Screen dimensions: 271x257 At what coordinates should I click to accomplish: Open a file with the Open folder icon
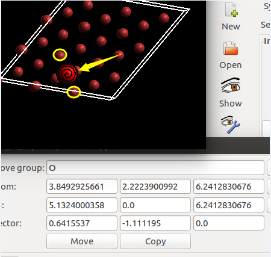coord(231,48)
